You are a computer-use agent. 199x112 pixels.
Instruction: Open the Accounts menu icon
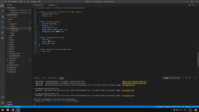coord(2,97)
